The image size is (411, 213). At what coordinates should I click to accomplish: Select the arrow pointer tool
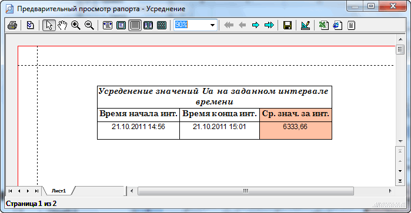[x=49, y=25]
